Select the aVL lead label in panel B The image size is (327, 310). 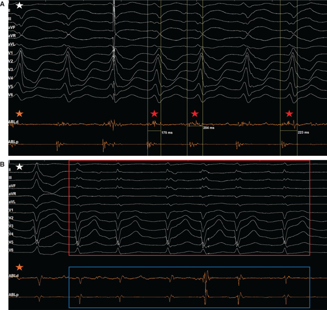pyautogui.click(x=12, y=202)
